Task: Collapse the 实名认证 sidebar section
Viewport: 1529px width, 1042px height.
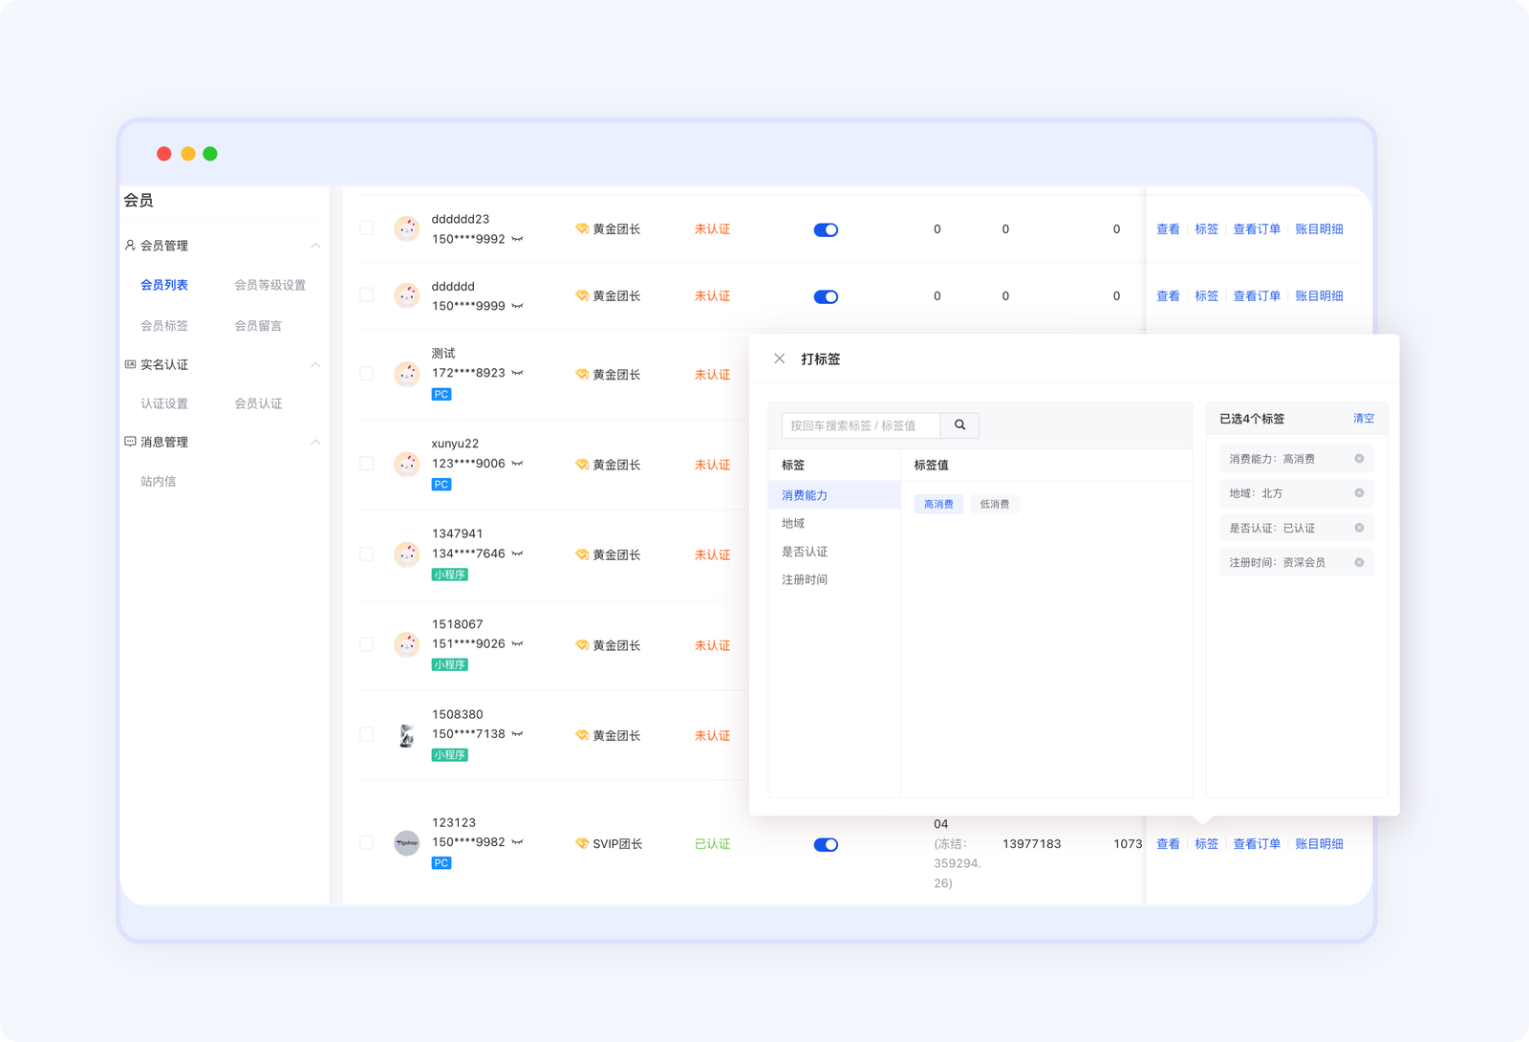Action: coord(315,365)
